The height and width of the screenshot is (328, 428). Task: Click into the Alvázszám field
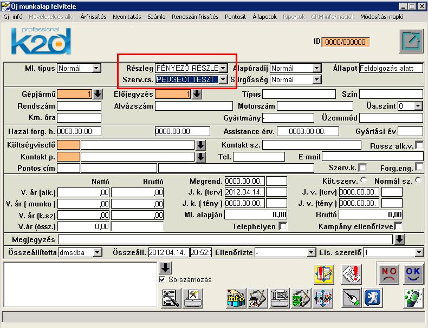[194, 106]
